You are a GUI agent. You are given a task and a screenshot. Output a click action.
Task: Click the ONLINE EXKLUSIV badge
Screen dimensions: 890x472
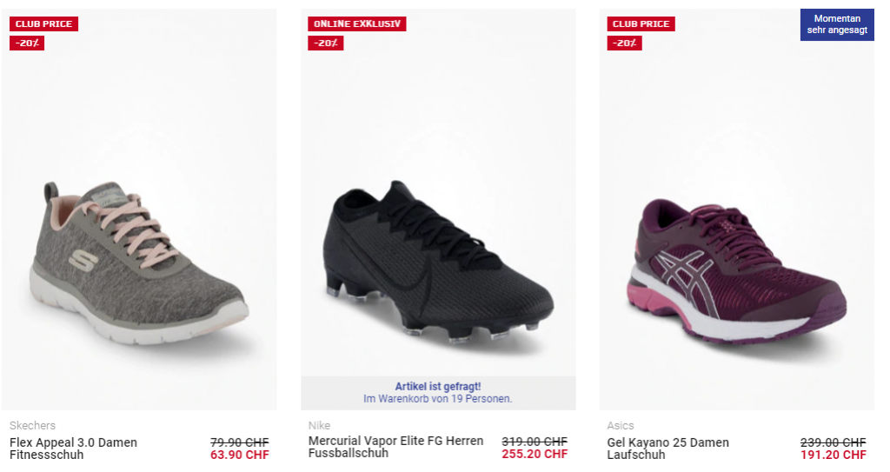357,23
